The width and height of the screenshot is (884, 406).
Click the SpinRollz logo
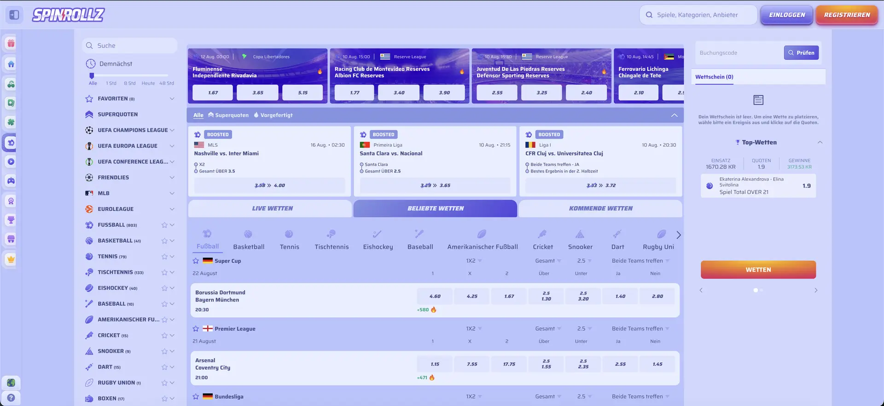point(68,15)
